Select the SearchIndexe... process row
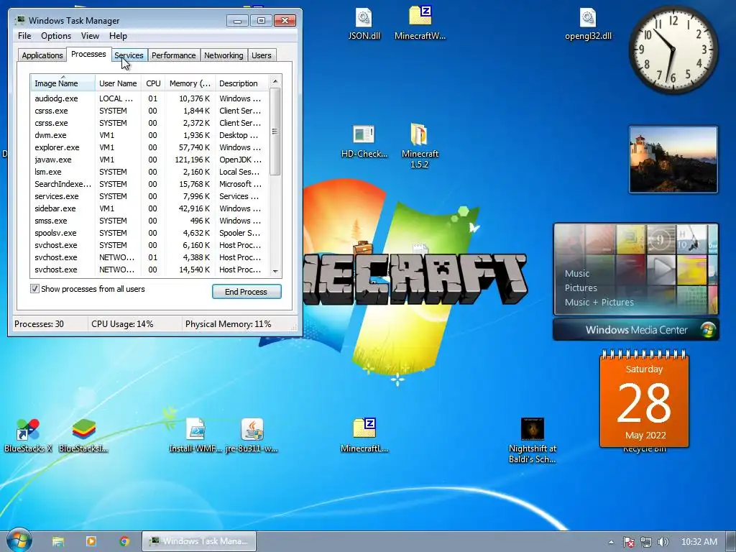The image size is (736, 552). point(149,184)
